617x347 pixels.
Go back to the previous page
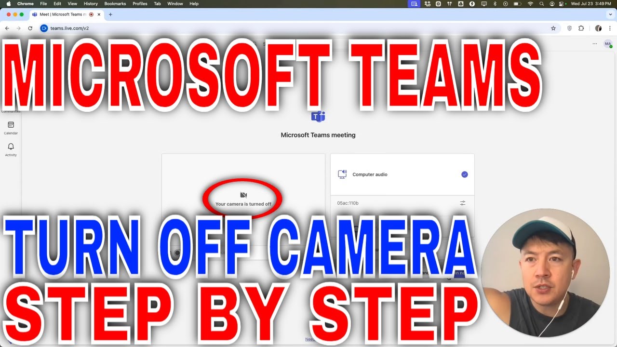[7, 28]
